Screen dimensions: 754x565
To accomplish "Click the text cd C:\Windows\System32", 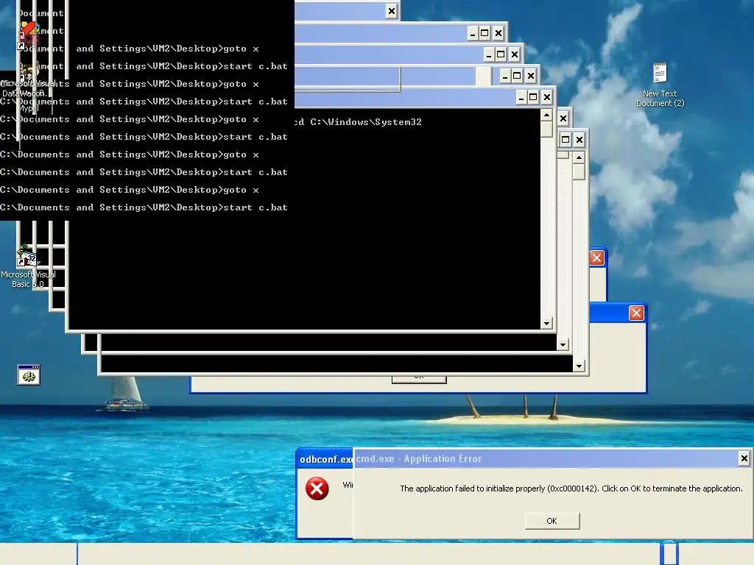I will tap(359, 122).
